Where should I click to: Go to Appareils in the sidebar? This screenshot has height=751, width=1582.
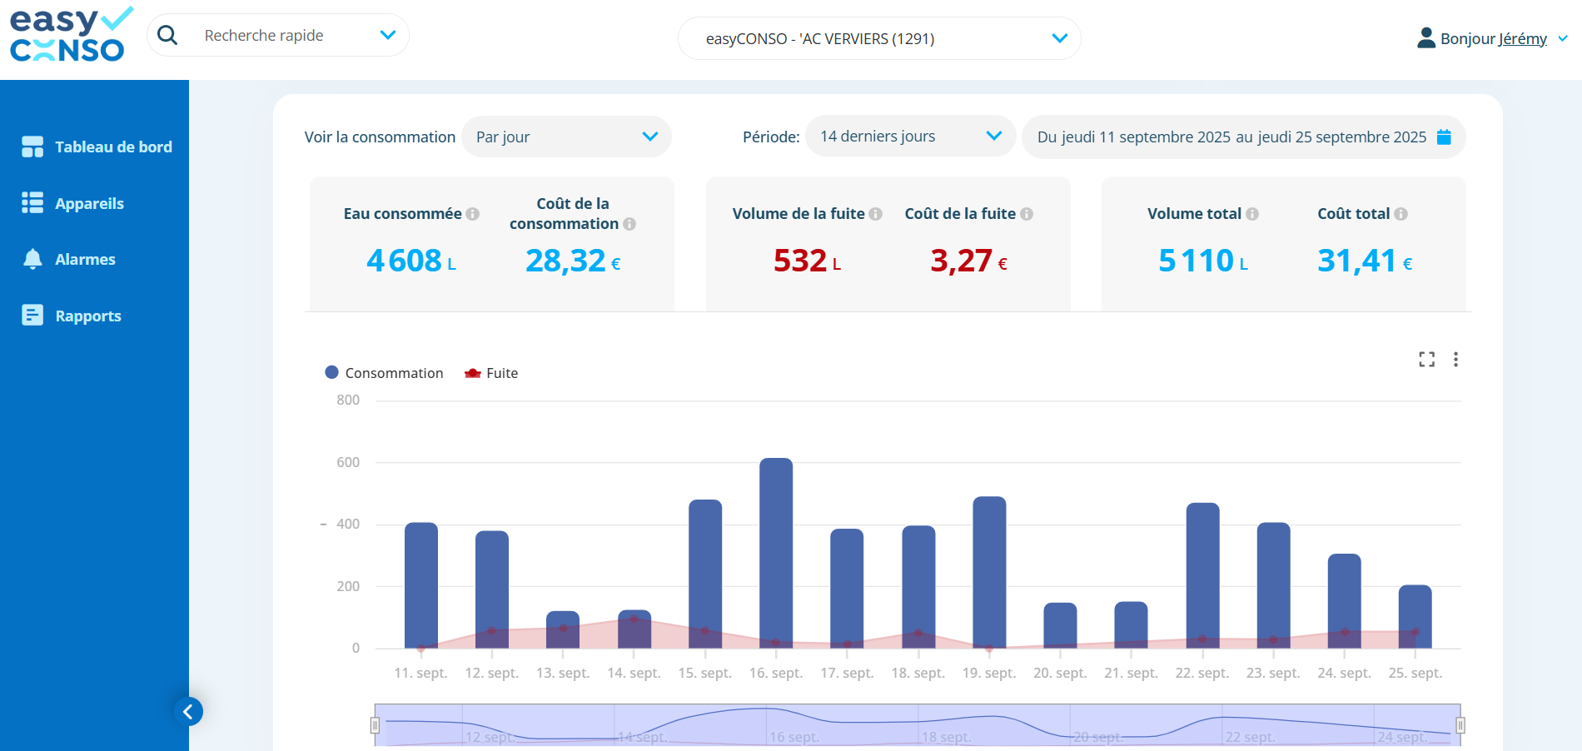[89, 203]
